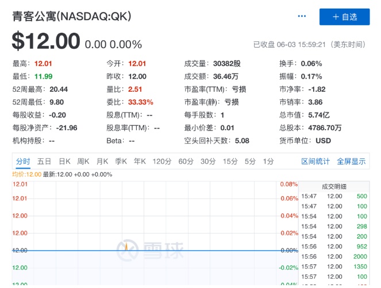The image size is (381, 288).
Task: Choose the 30分 interval
Action: (207, 161)
